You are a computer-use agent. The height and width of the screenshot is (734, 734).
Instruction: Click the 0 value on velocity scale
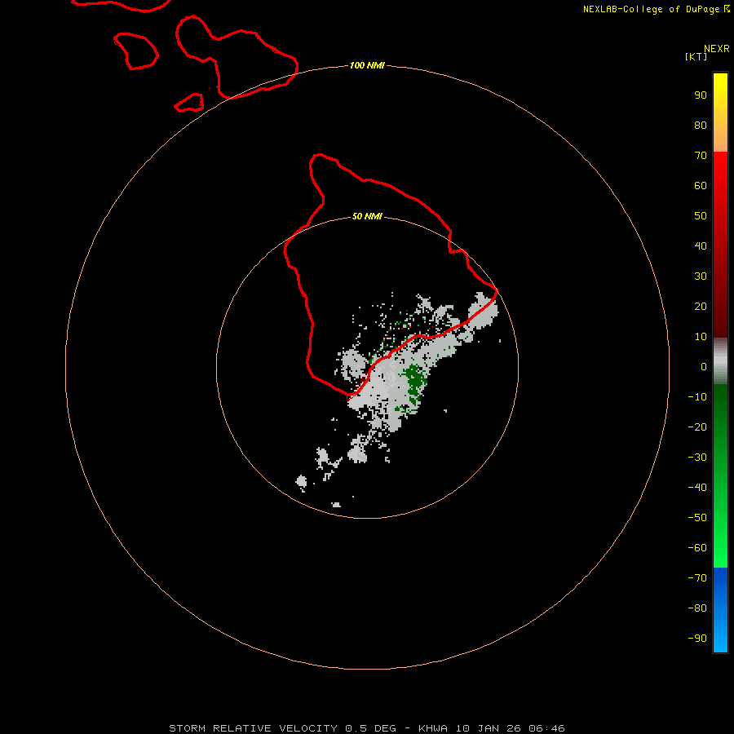704,367
